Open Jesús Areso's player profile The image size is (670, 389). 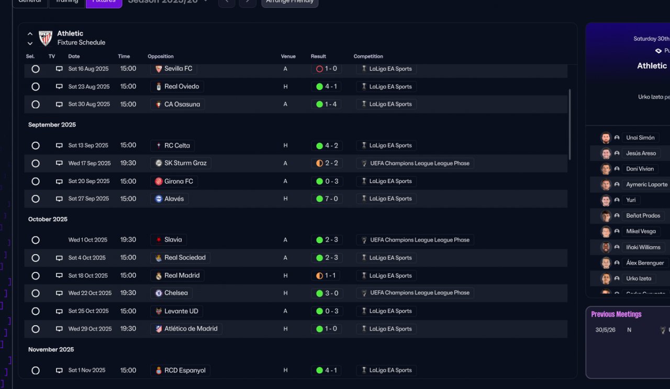click(x=641, y=153)
